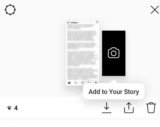Tap the home icon in thumbnail's bottom bar
Viewport: 160px width, 127px height.
[69, 83]
